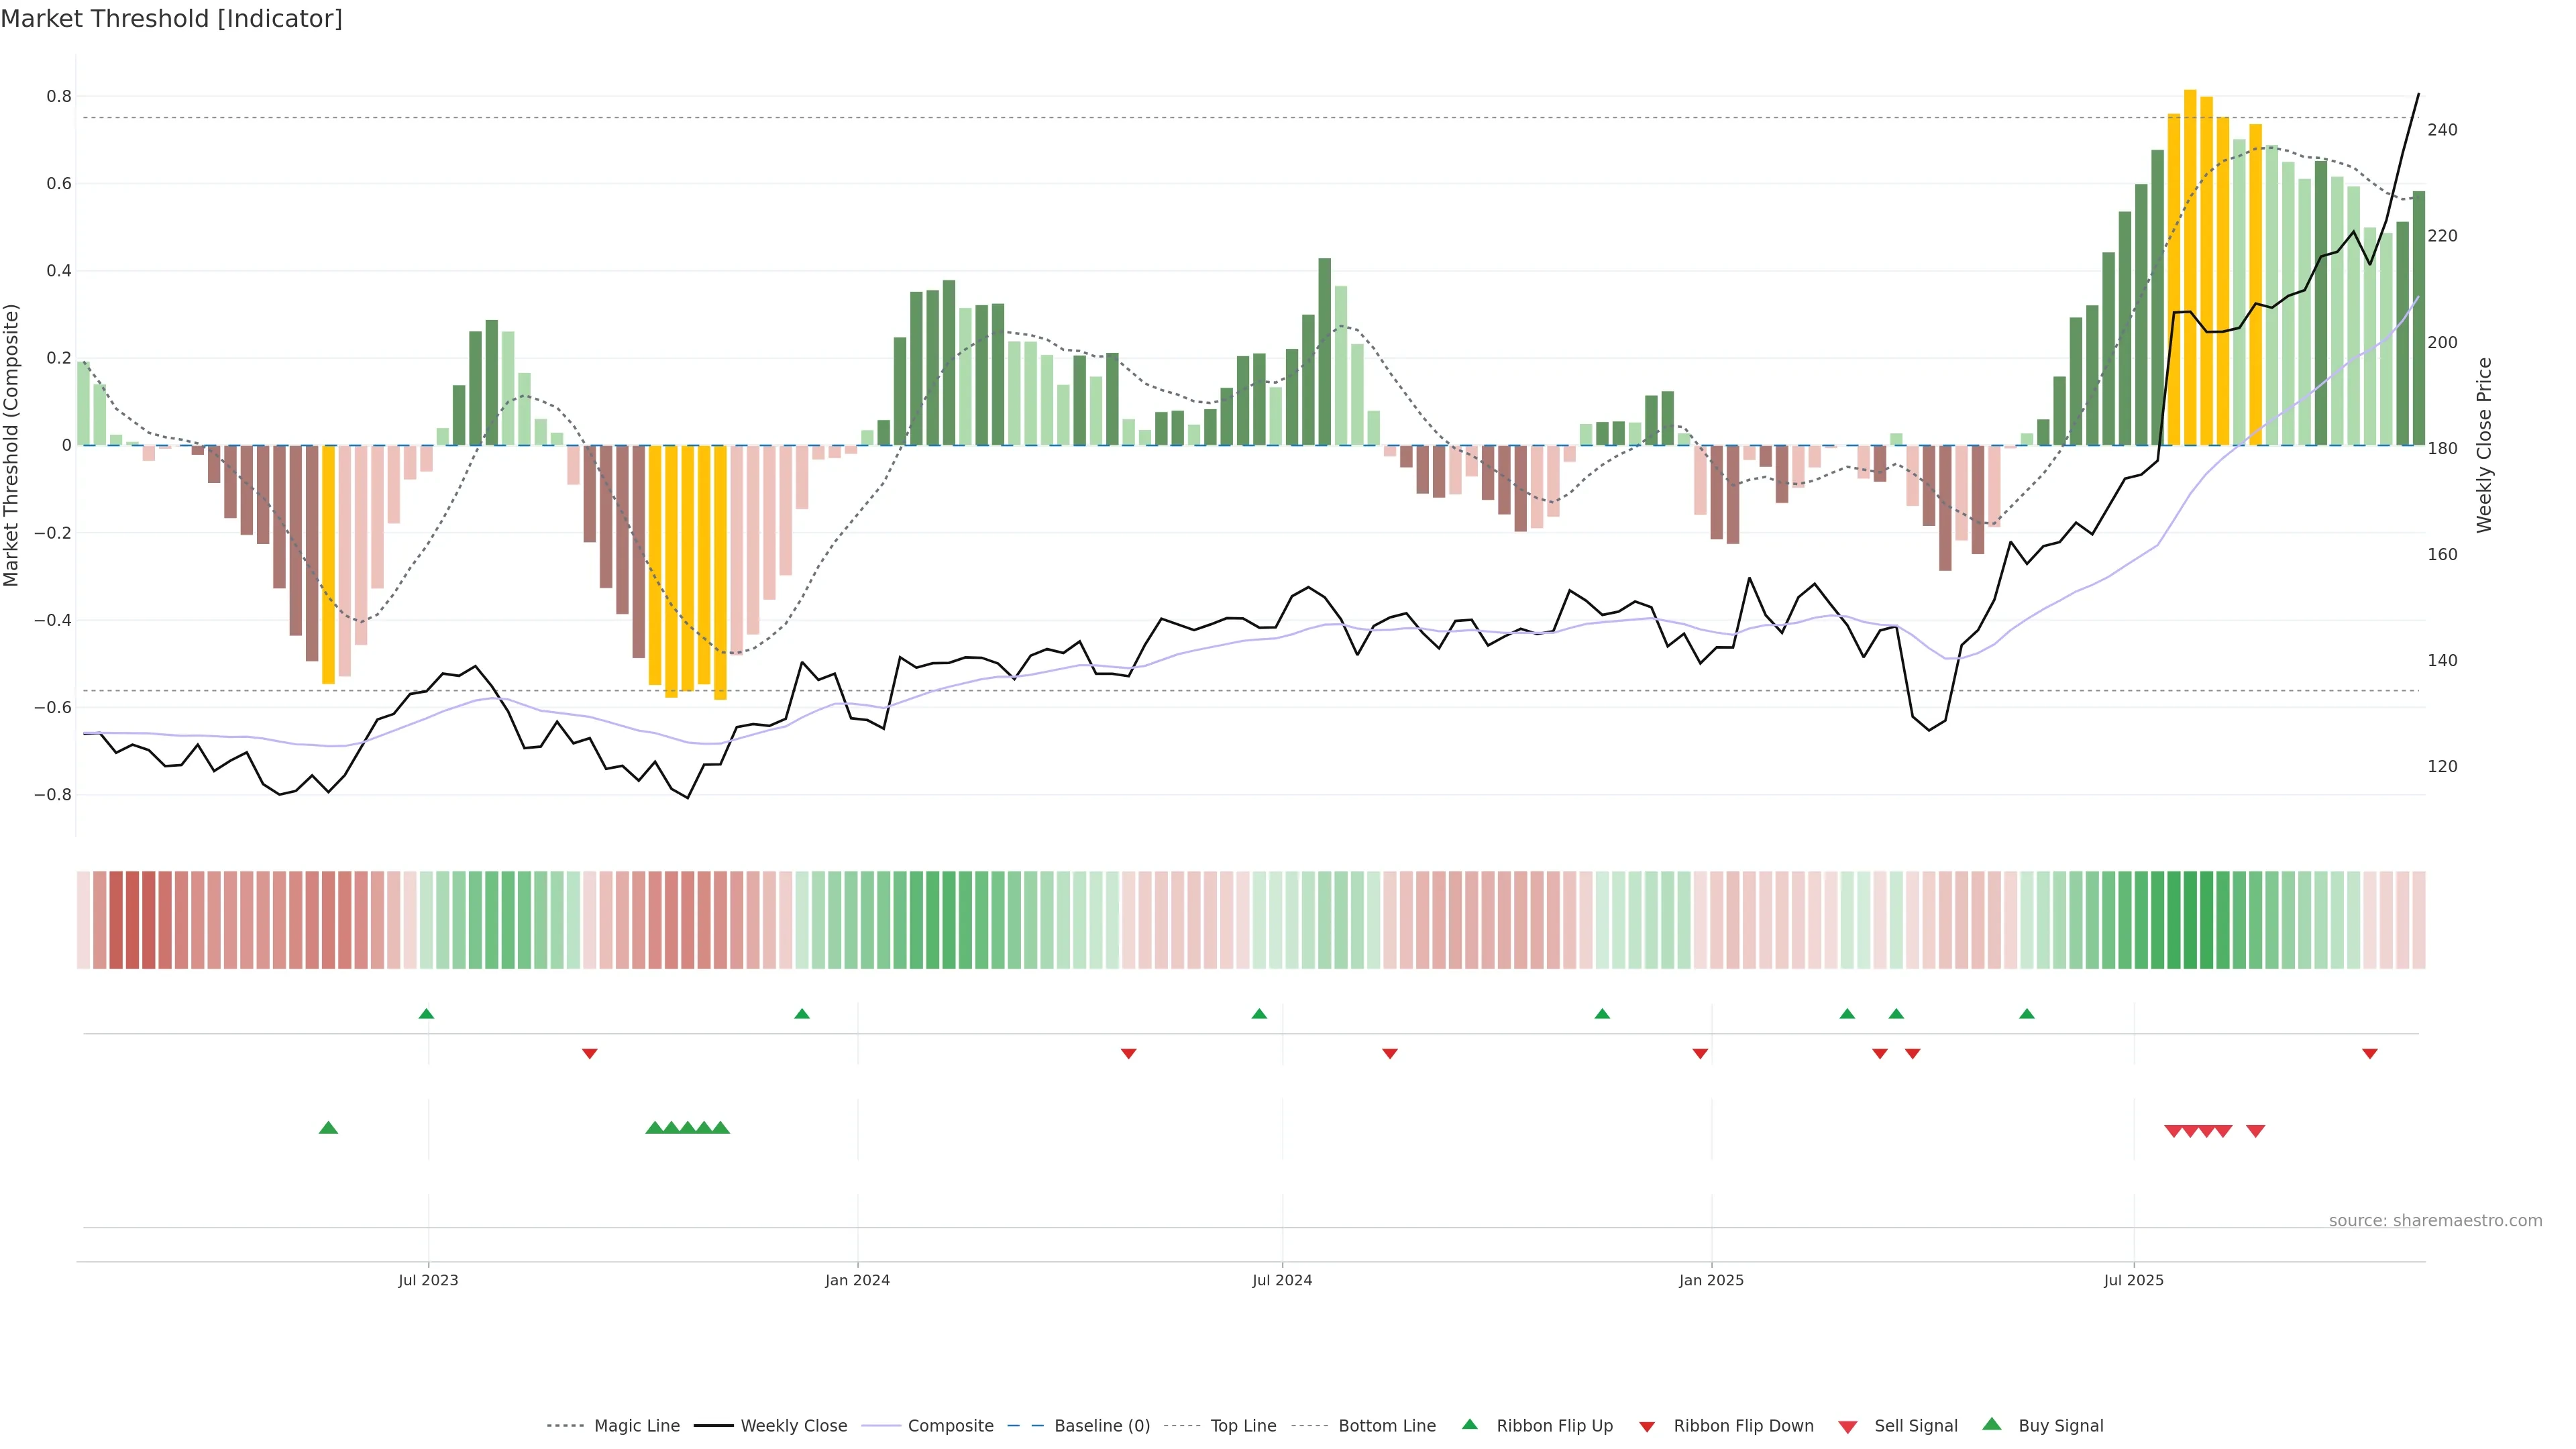This screenshot has height=1449, width=2576.
Task: Click the Weekly Close Price axis title
Action: tap(2484, 445)
